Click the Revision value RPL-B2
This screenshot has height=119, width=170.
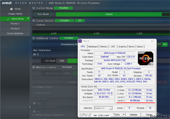click(x=149, y=76)
